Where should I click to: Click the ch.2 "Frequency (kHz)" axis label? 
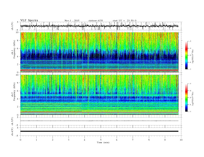coord(14,92)
